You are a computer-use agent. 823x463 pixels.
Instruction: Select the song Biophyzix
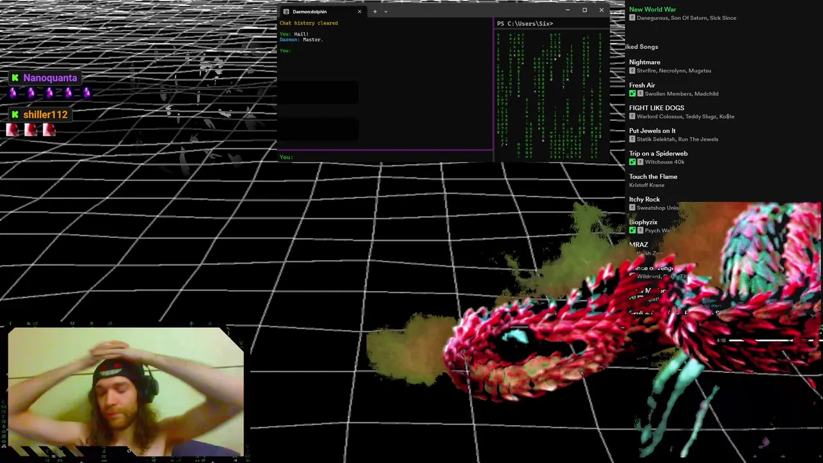click(x=644, y=222)
